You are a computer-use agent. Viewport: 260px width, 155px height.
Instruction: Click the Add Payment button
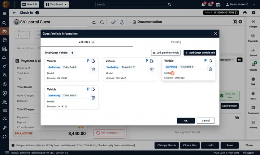pyautogui.click(x=230, y=106)
